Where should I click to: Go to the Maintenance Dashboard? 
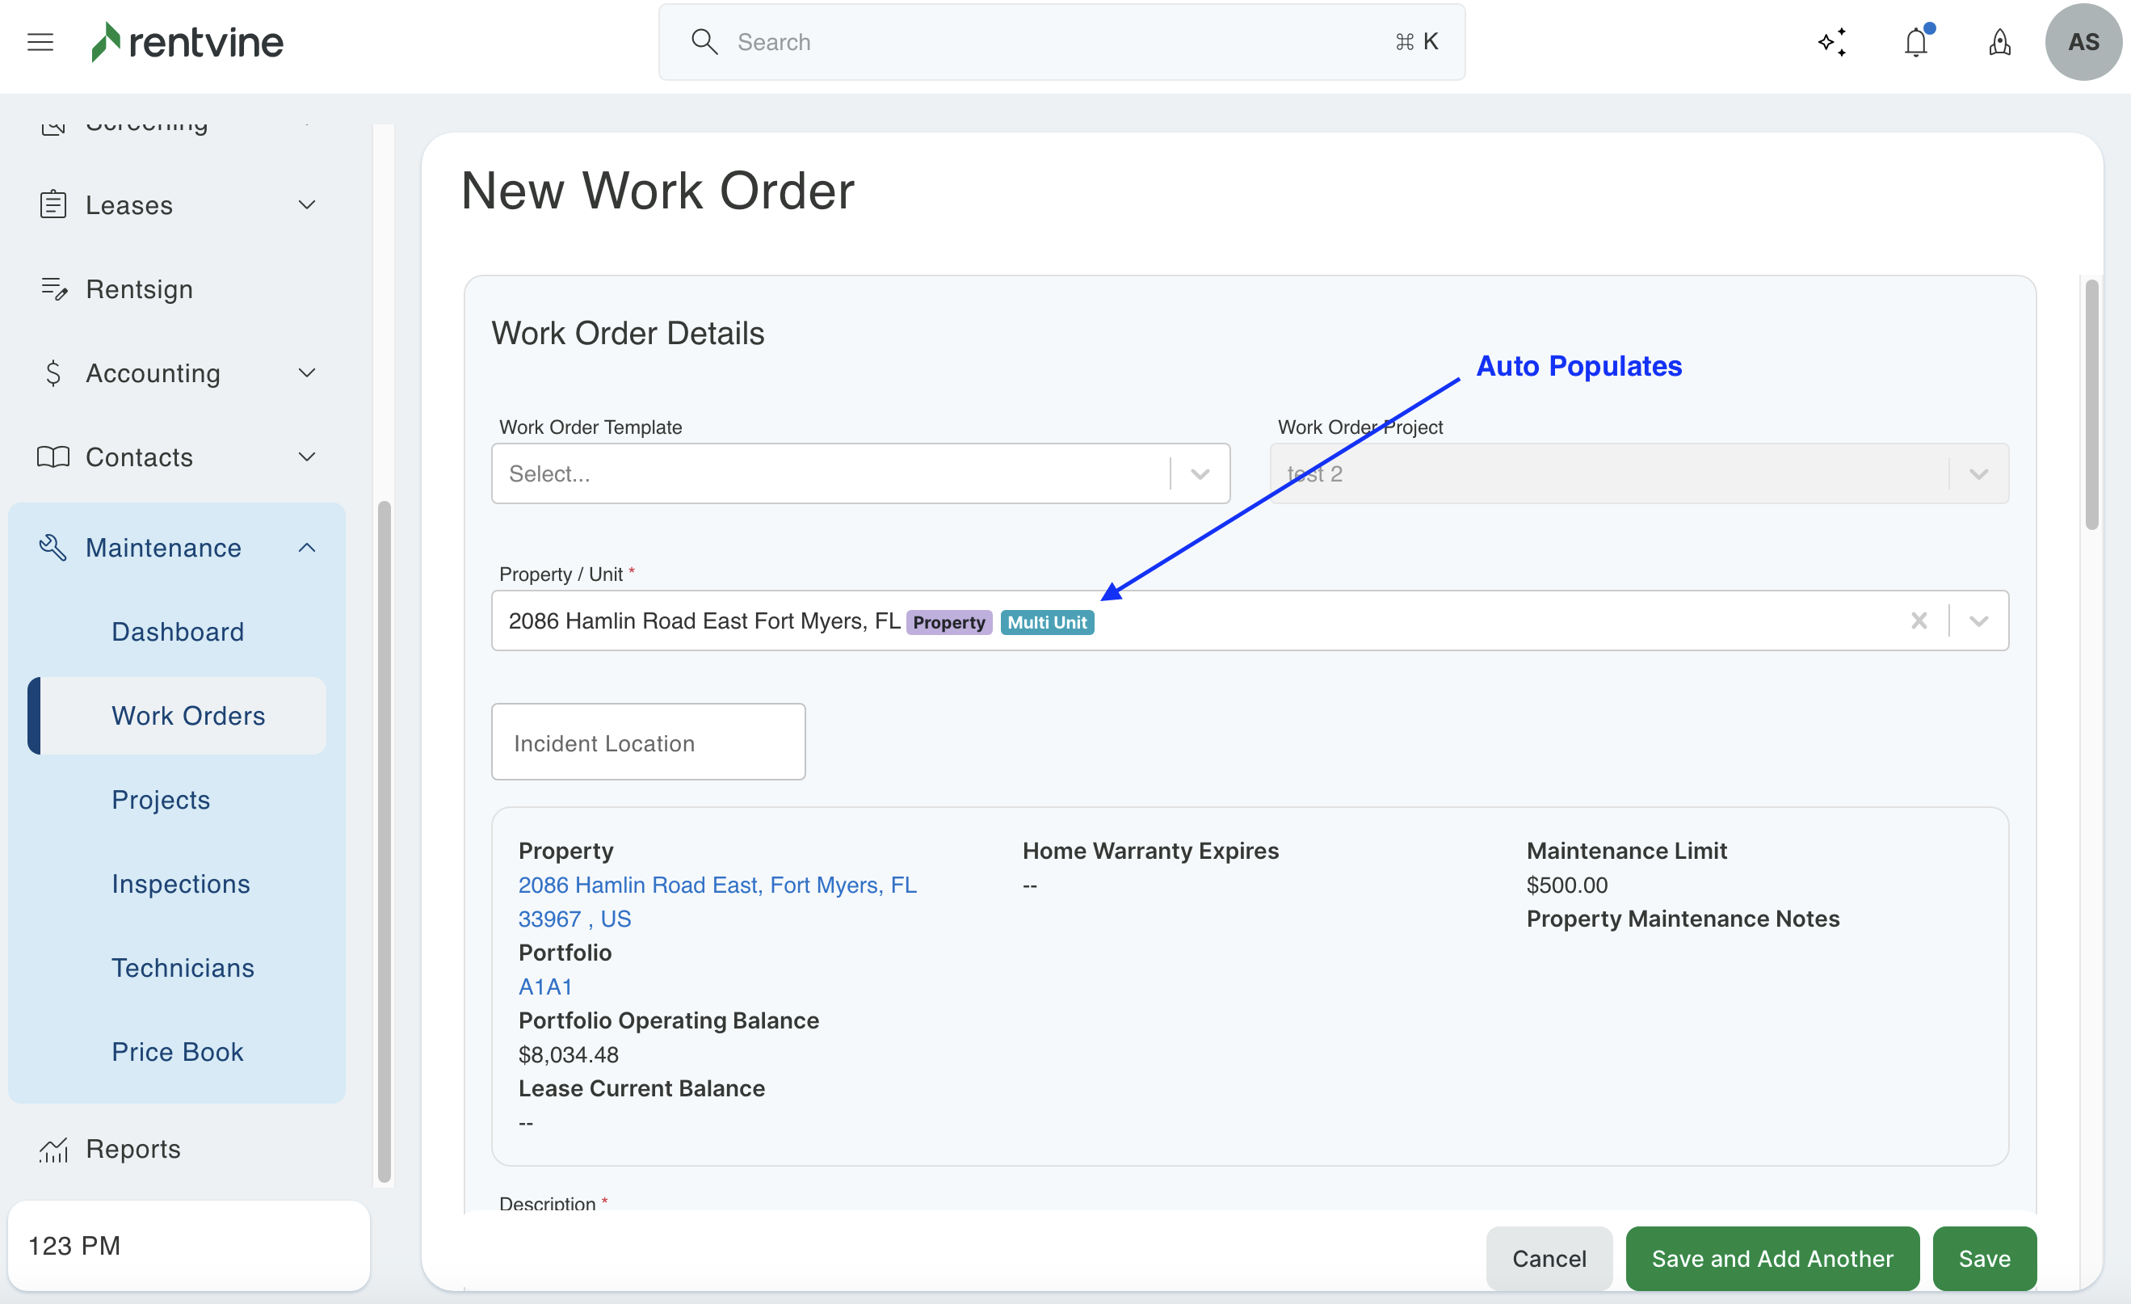click(177, 631)
